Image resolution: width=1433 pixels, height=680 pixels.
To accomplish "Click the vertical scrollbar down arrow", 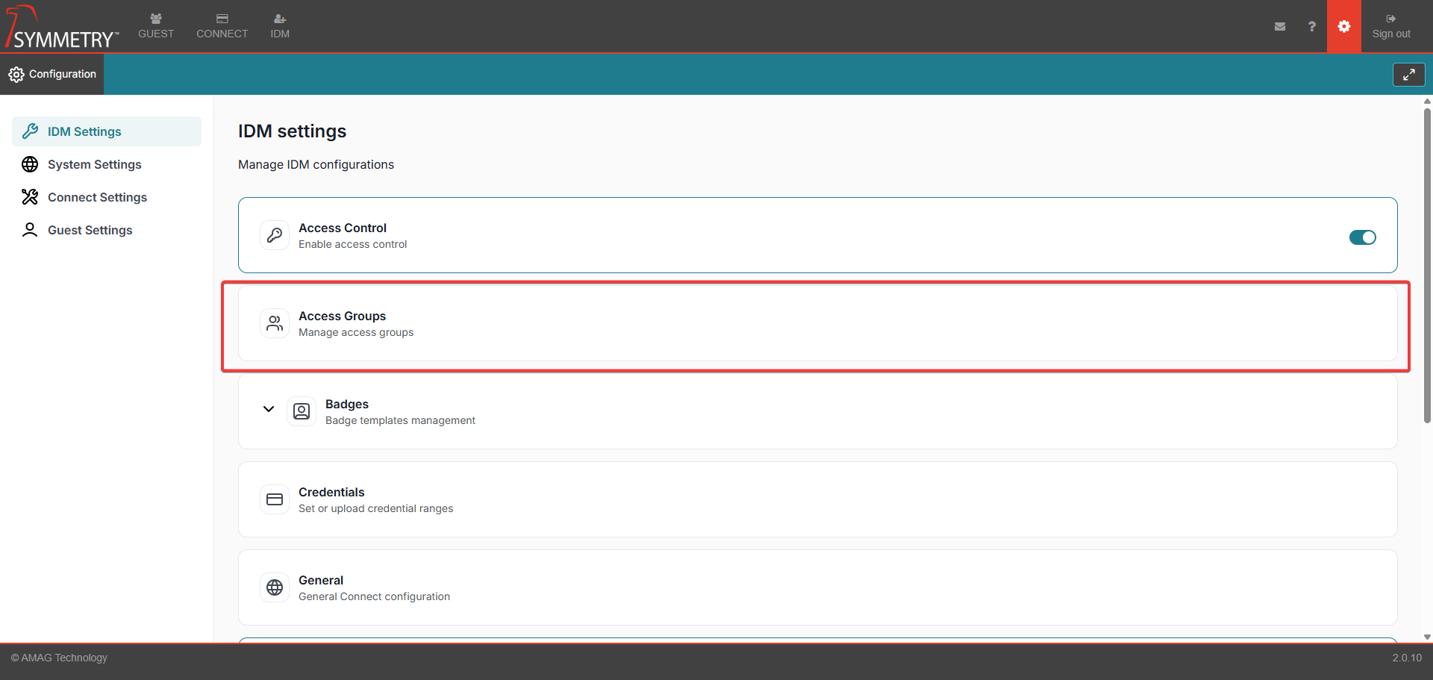I will click(x=1427, y=637).
